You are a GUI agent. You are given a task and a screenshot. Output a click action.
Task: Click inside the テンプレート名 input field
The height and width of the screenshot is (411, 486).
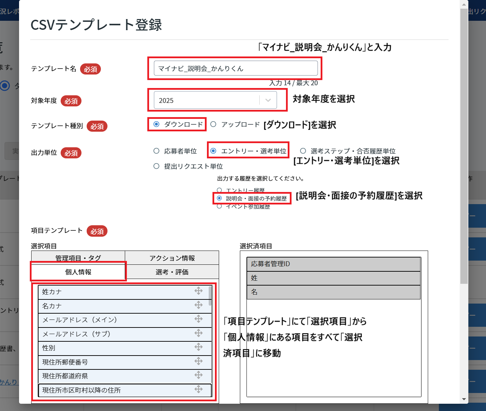tap(236, 68)
